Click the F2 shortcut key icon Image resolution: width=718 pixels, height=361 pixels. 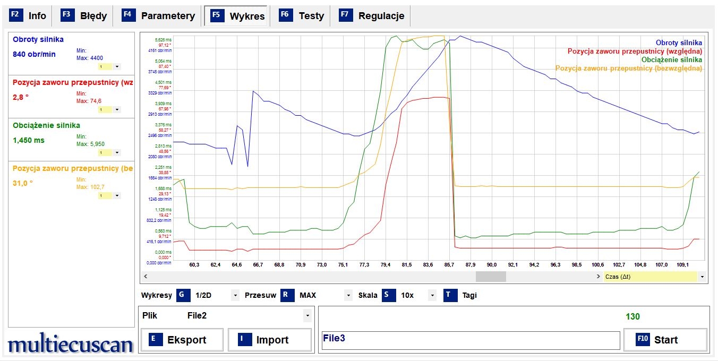point(15,15)
